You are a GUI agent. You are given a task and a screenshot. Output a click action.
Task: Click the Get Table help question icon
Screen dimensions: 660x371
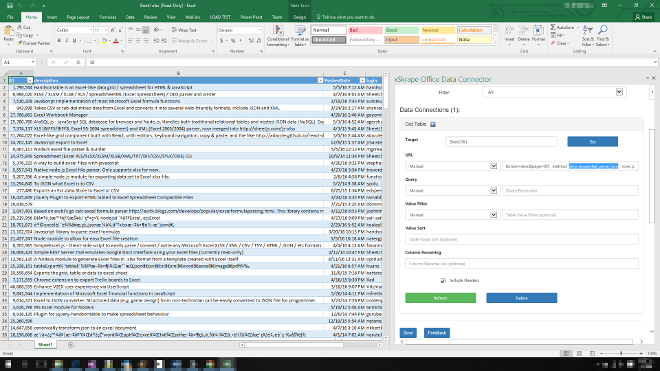pos(432,124)
